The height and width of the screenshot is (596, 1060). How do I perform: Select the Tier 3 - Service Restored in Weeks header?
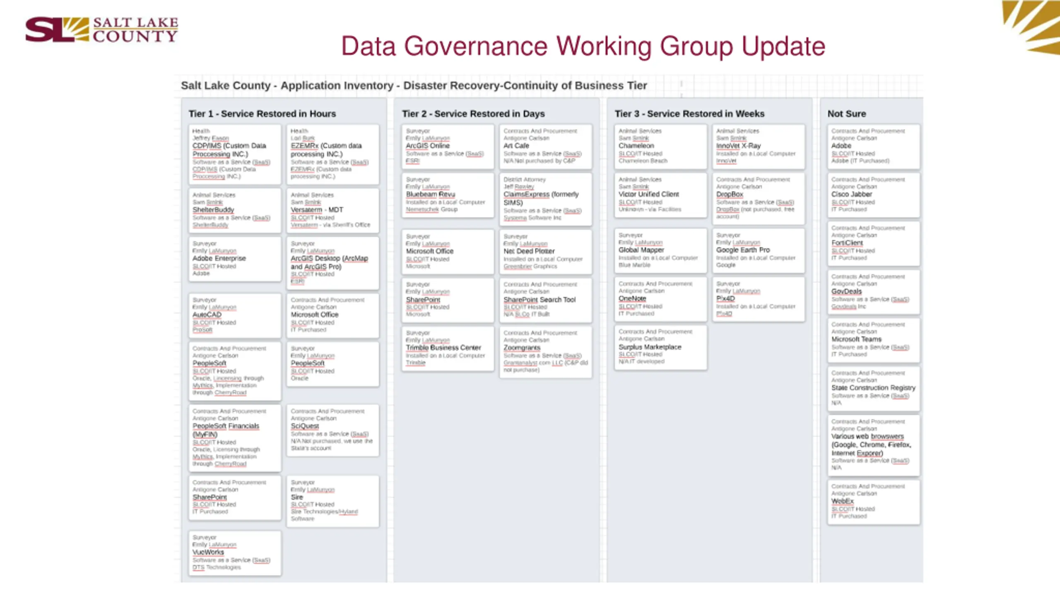pyautogui.click(x=689, y=113)
